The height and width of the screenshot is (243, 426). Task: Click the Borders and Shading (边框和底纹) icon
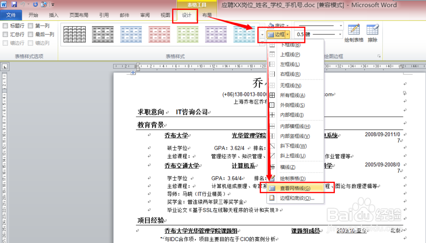pyautogui.click(x=272, y=198)
